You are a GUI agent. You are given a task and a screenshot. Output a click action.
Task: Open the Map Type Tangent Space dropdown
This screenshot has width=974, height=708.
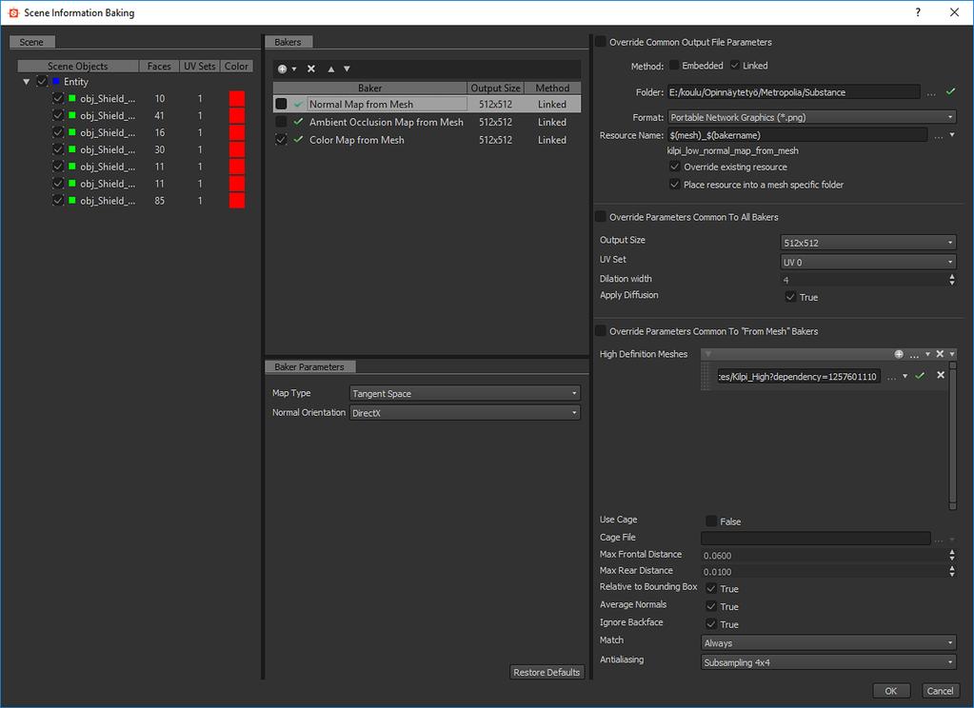465,394
